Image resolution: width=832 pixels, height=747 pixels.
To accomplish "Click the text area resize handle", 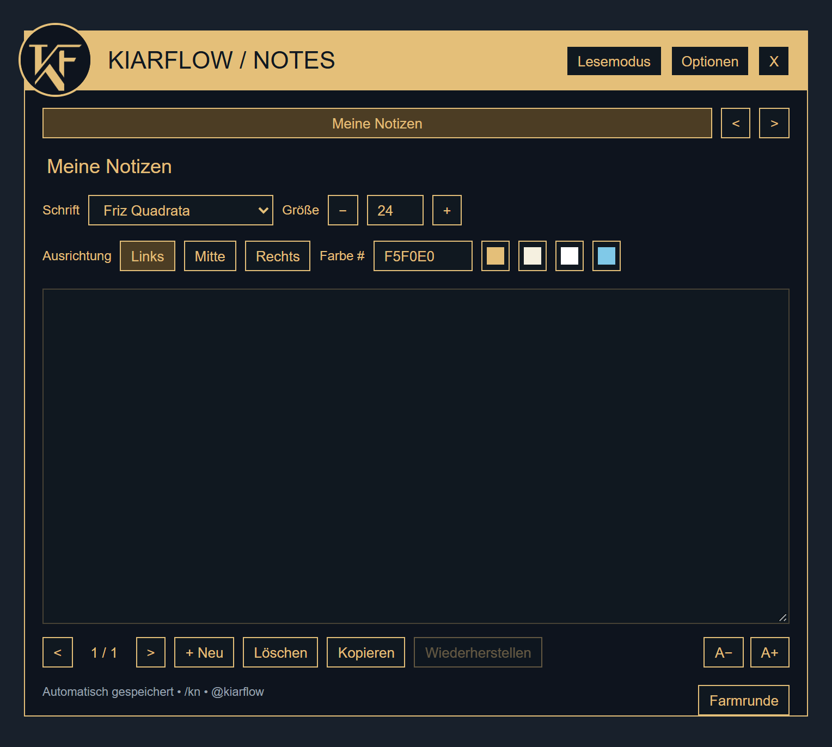I will pos(783,617).
